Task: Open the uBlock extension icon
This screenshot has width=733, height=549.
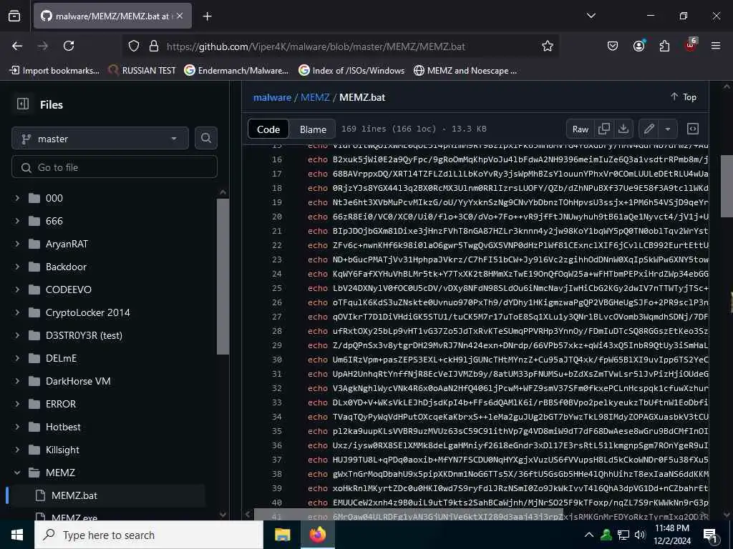Action: tap(691, 45)
